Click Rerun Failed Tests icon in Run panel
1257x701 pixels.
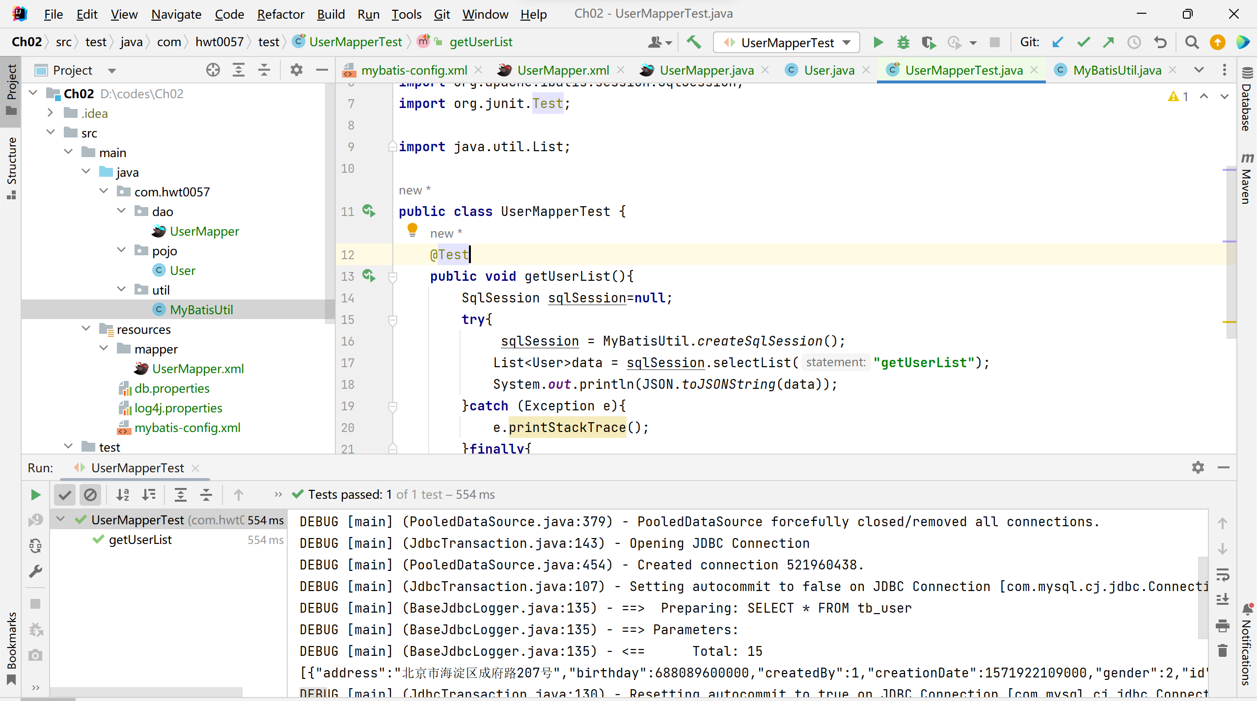point(35,520)
